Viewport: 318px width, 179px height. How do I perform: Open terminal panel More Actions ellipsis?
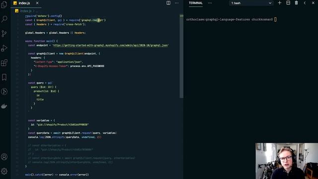[210, 3]
